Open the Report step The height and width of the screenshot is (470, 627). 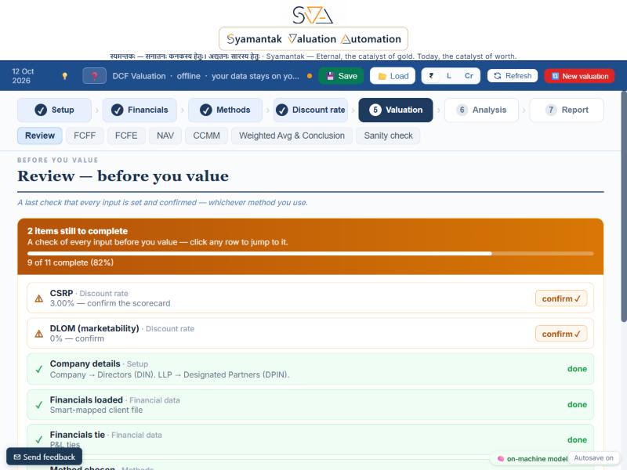point(567,110)
